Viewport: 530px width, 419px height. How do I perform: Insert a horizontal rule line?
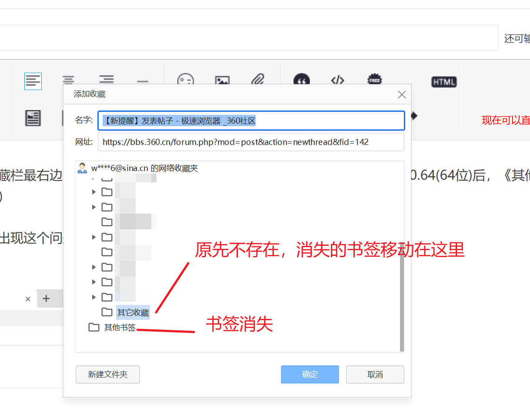143,81
